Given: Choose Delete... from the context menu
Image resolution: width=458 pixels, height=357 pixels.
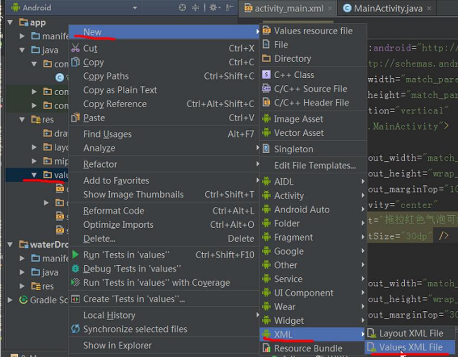Looking at the screenshot, I should (x=164, y=239).
